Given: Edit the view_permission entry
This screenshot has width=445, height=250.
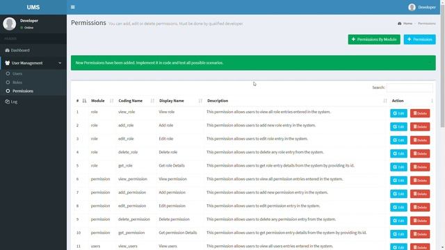Looking at the screenshot, I should point(398,181).
